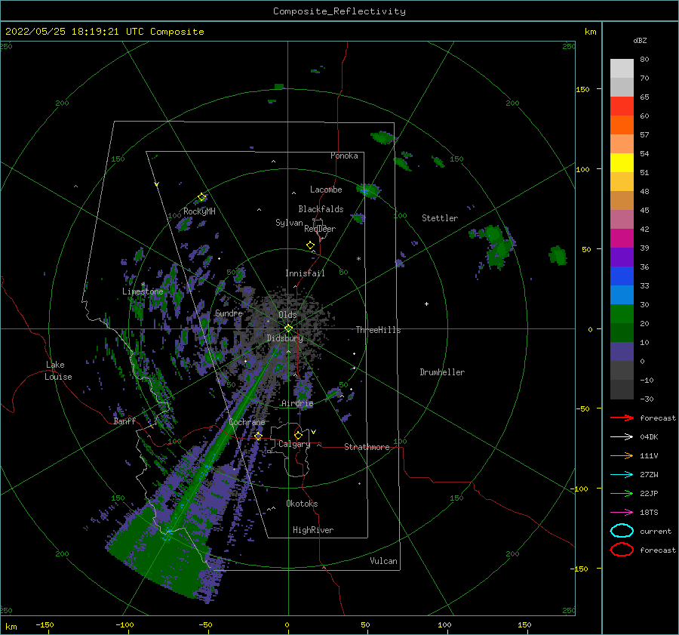Viewport: 679px width, 635px height.
Task: Click the RockyMH label
Action: [199, 211]
